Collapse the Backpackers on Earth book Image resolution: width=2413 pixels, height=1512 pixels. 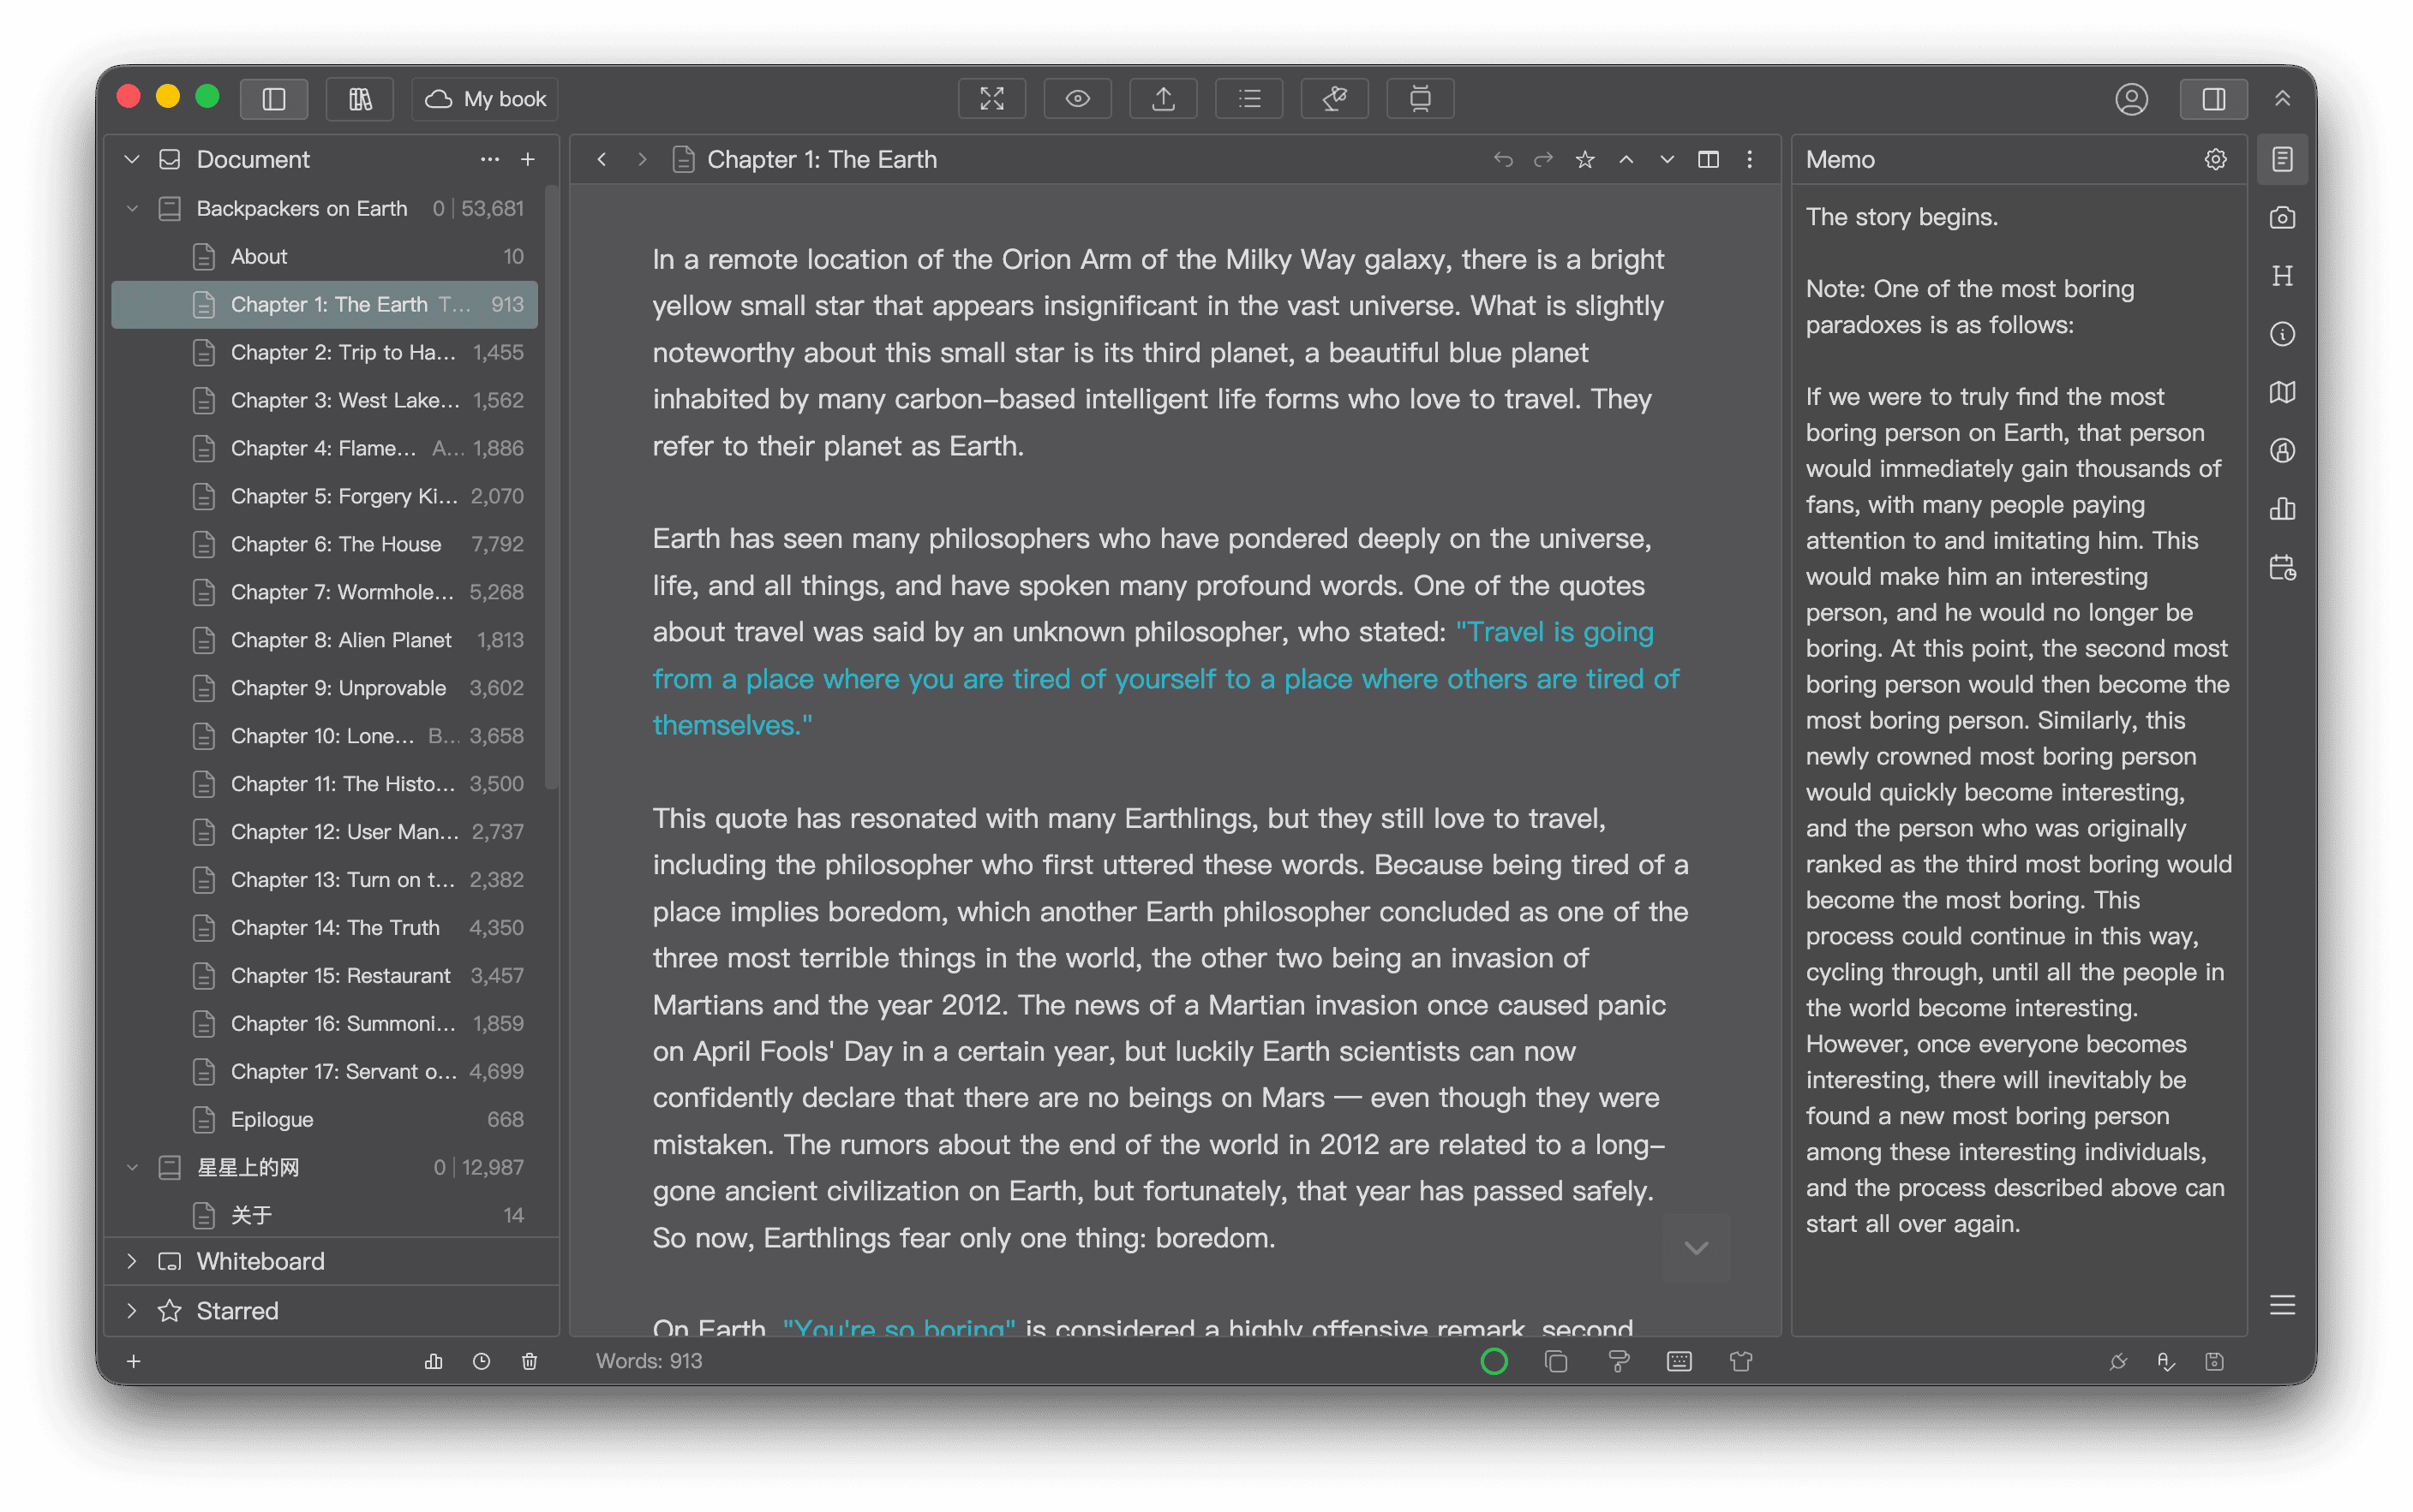[132, 209]
